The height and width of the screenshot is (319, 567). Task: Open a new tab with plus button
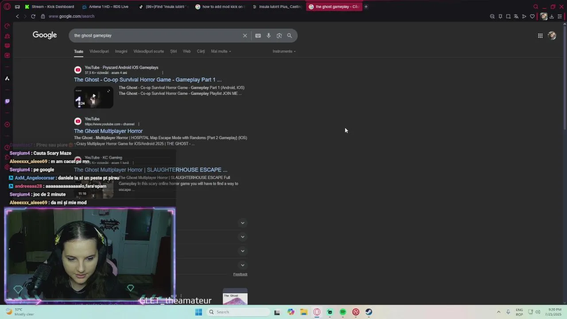pos(366,7)
